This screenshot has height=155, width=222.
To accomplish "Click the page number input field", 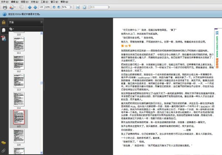I will click(x=41, y=7).
